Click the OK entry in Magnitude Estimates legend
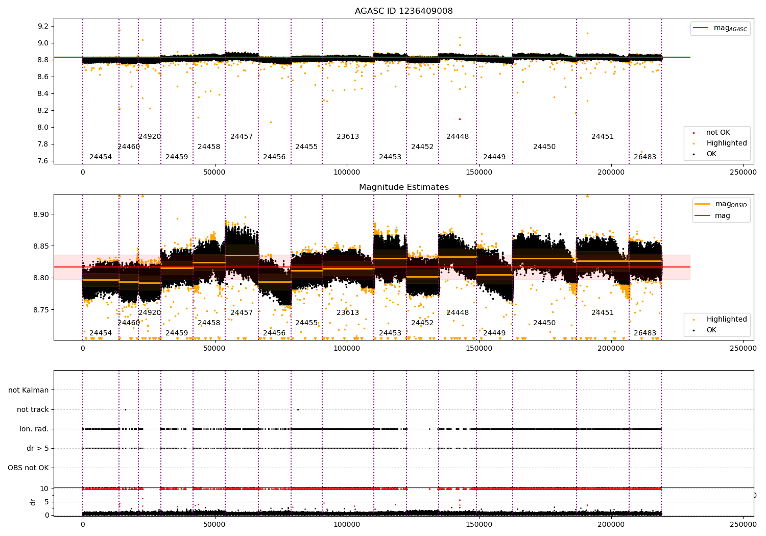766x536 pixels. pyautogui.click(x=705, y=330)
